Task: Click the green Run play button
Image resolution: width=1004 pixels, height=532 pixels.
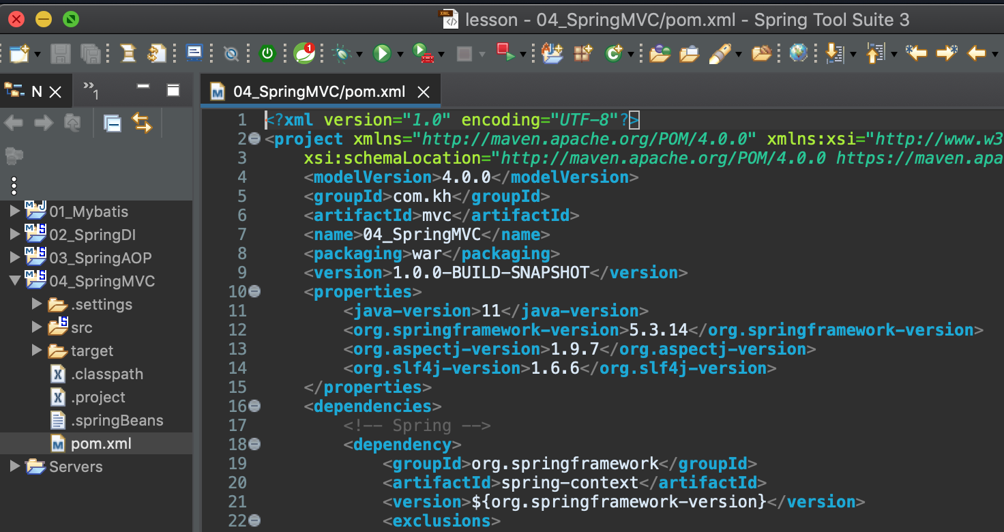Action: (x=382, y=53)
